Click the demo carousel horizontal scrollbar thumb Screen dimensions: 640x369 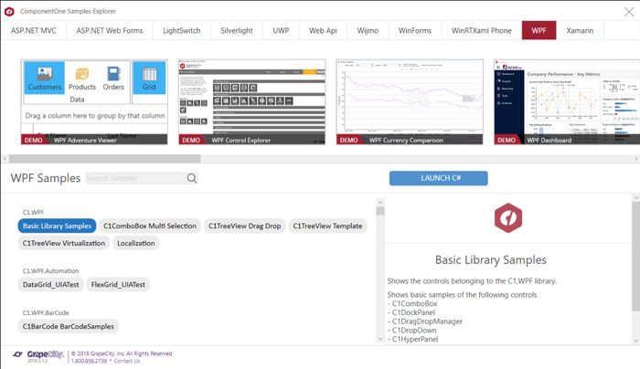point(105,159)
